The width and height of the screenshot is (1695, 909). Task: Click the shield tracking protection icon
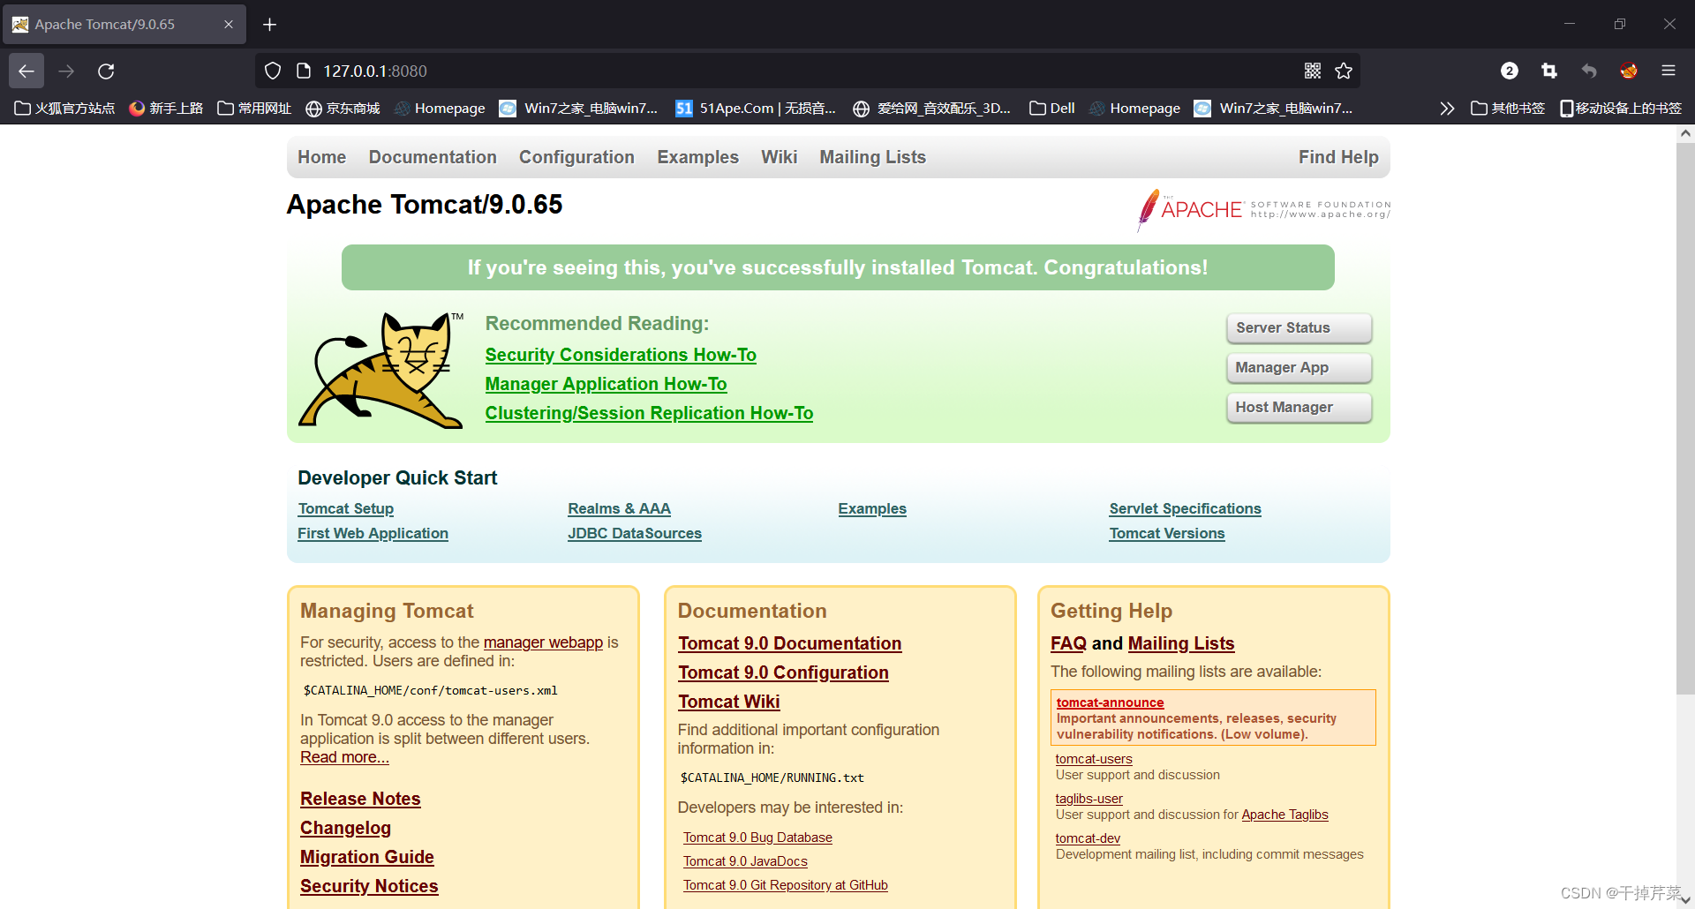pos(273,71)
